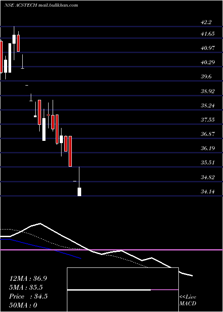Select the 34.82 price level label
Screen dimensions: 223x312
pyautogui.click(x=208, y=177)
